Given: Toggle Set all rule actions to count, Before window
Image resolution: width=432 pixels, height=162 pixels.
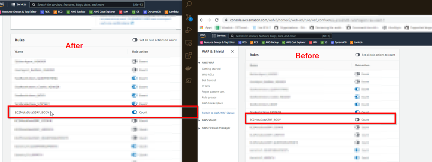Looking at the screenshot, I should coord(358,55).
